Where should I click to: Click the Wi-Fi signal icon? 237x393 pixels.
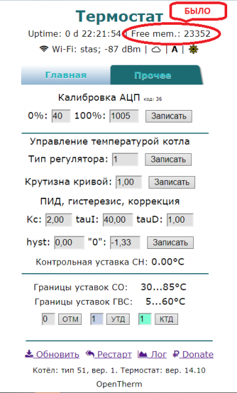(x=44, y=49)
